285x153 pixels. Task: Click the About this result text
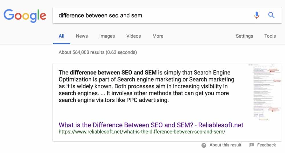click(225, 145)
